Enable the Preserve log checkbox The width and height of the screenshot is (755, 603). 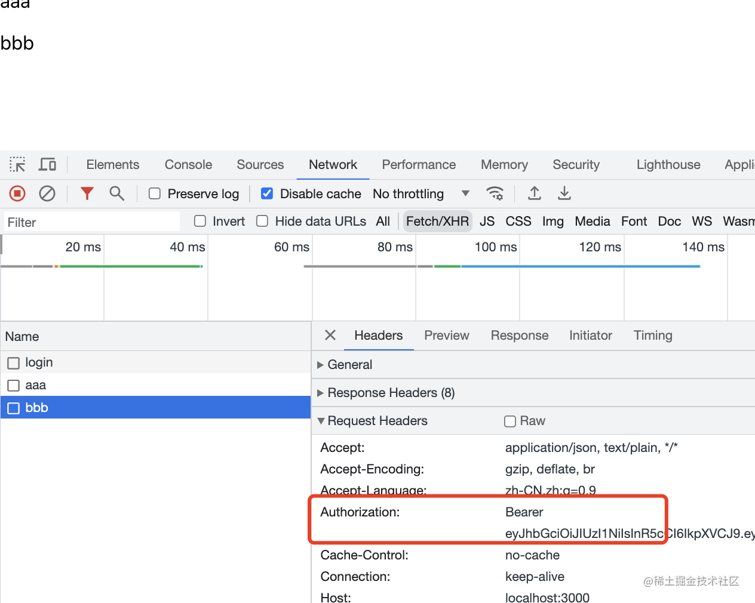(155, 193)
